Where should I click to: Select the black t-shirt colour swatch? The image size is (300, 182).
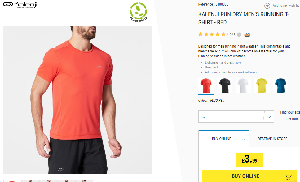point(225,86)
